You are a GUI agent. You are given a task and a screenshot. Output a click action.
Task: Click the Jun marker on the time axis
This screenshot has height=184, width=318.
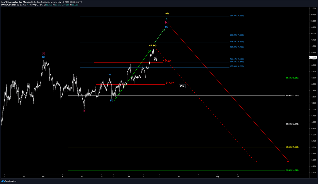coord(43,176)
